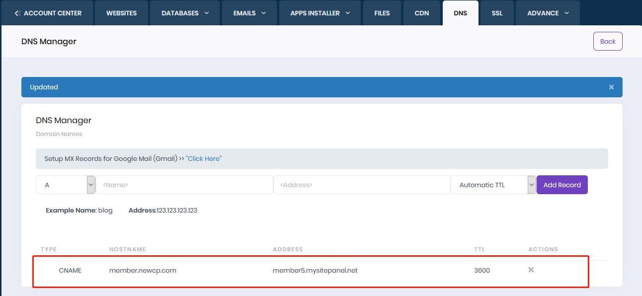Click the Add Record button
Viewport: 642px width, 296px height.
click(x=562, y=185)
